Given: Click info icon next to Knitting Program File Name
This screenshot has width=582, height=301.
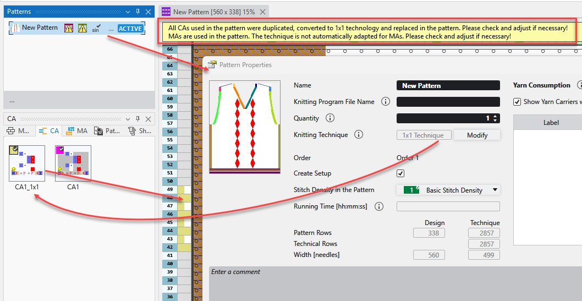Looking at the screenshot, I should click(x=385, y=102).
